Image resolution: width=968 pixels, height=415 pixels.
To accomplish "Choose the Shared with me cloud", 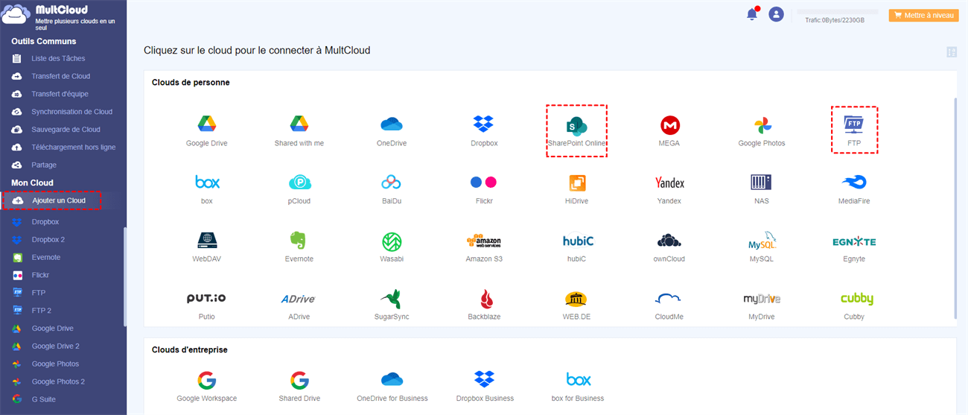I will tap(299, 124).
